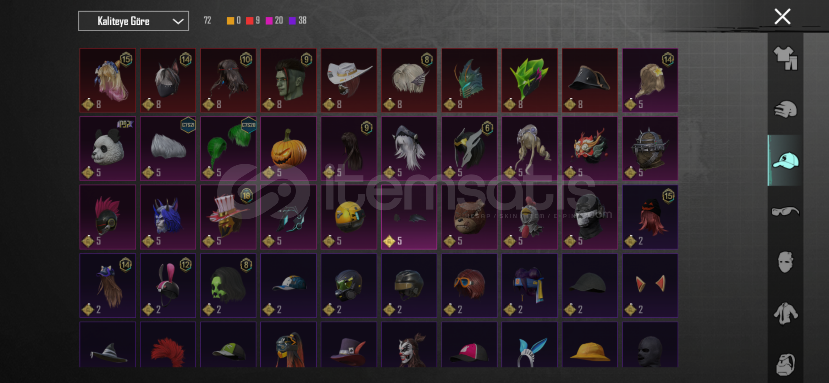Select the white cowboy hat item
Viewport: 829px width, 383px height.
pyautogui.click(x=349, y=80)
